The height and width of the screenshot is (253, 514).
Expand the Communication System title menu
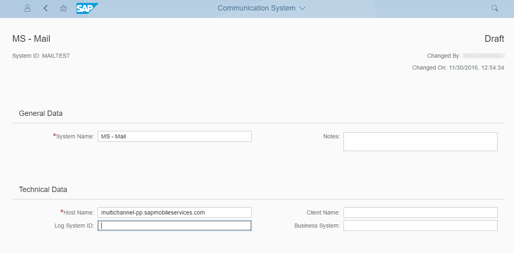click(261, 8)
